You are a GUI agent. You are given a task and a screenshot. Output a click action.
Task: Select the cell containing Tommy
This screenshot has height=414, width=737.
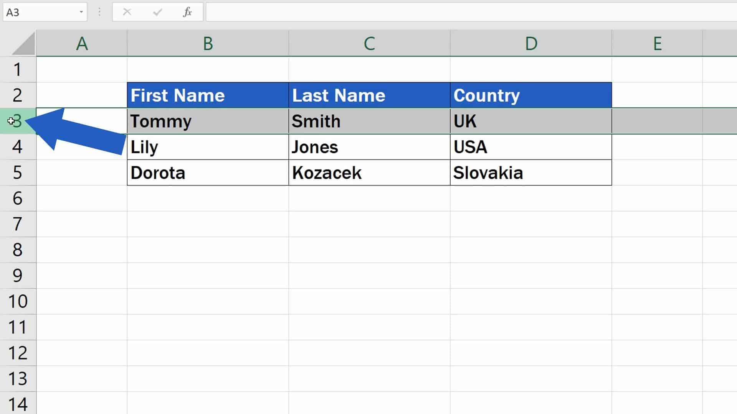(207, 121)
